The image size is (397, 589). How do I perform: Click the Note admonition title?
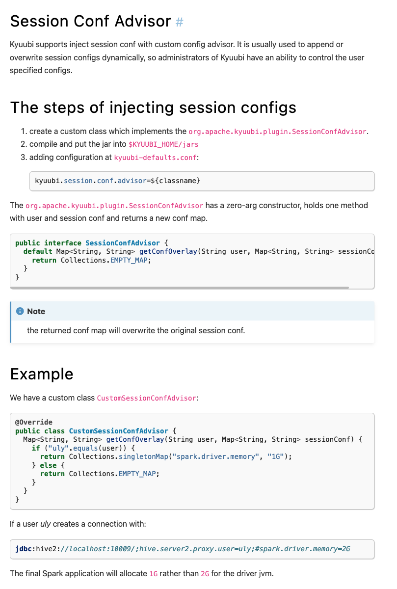(36, 311)
